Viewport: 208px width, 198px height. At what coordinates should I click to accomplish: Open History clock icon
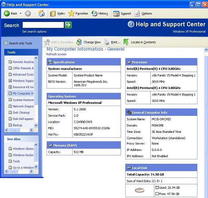point(94,13)
